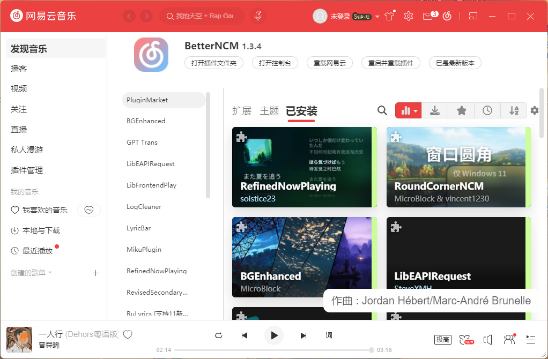548x359 pixels.
Task: Switch to the 主题 tab
Action: [x=269, y=111]
